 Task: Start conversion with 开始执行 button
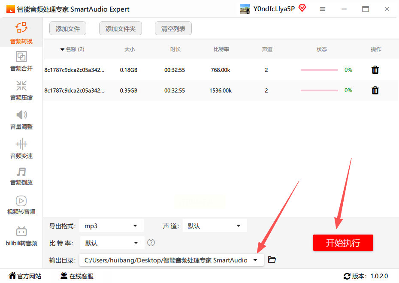click(343, 243)
